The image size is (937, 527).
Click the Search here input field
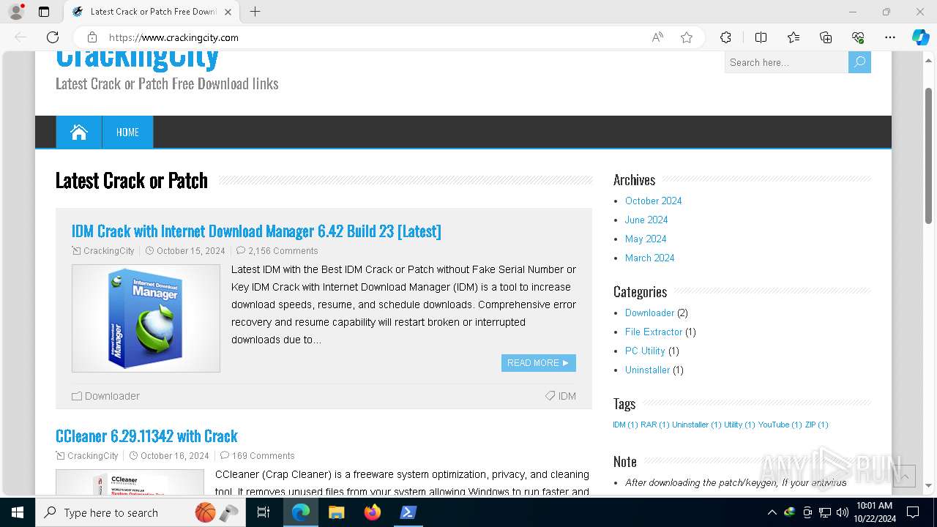coord(786,62)
